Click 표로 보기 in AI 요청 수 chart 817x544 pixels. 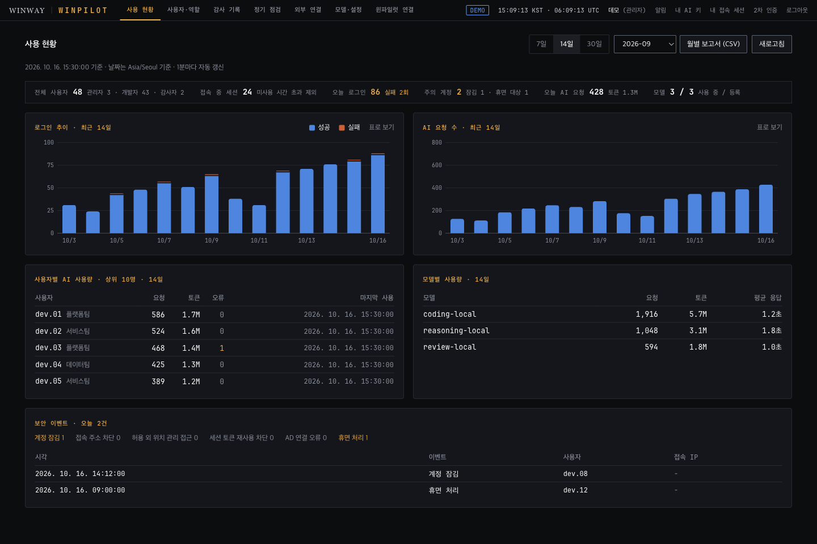(x=769, y=127)
